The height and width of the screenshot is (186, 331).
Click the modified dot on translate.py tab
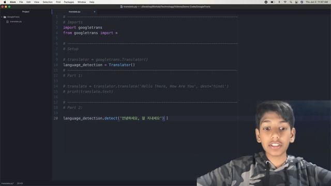coord(95,12)
